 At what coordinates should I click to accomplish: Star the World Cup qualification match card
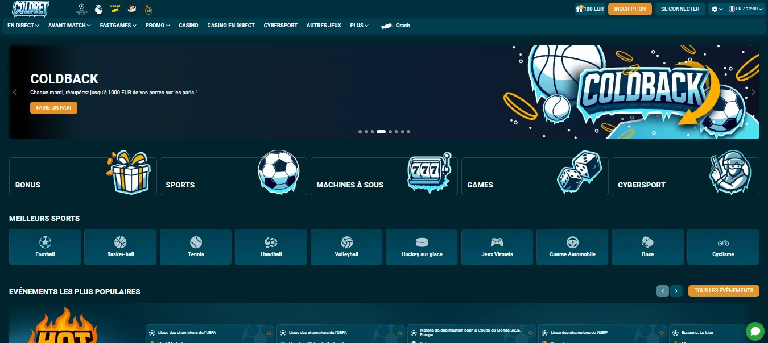click(530, 332)
